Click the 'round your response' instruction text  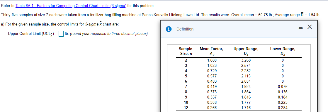coord(109,34)
